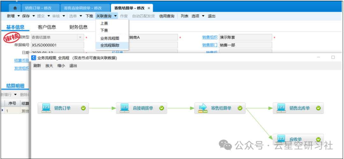The height and width of the screenshot is (159, 344).
Task: Expand the 选项 dropdown arrow
Action: tap(203, 16)
